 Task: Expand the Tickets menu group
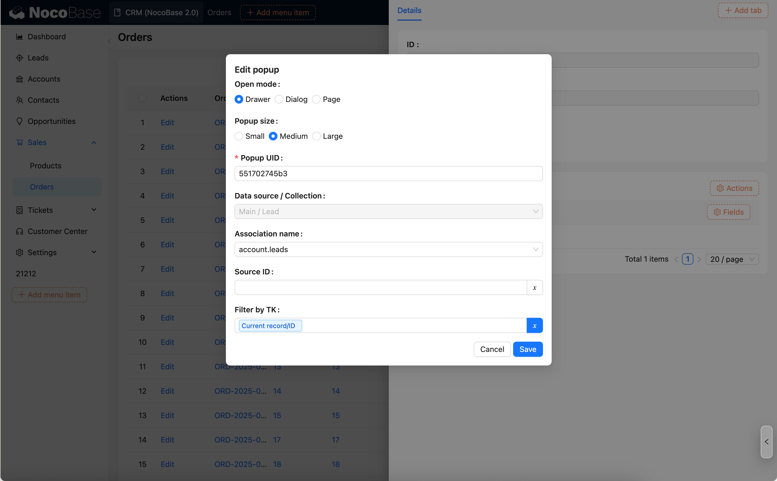[93, 210]
